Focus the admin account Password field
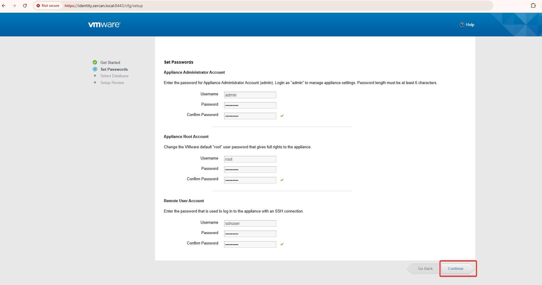Screen dimensions: 542x285 pyautogui.click(x=250, y=105)
